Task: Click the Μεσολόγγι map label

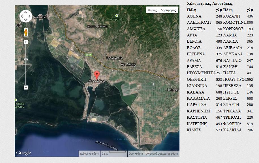Action: click(x=97, y=81)
